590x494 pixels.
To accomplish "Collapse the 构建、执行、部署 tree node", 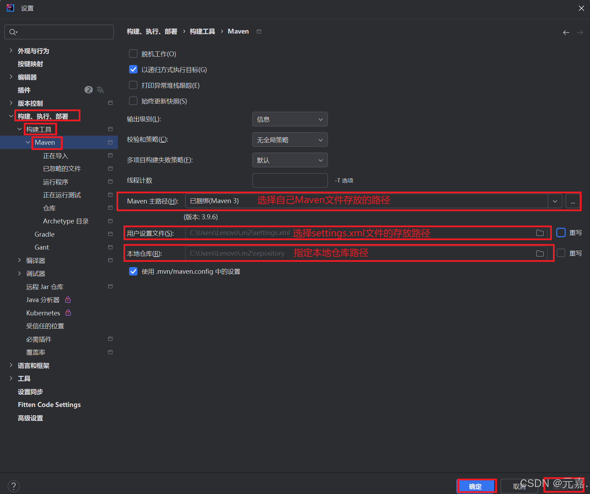I will click(11, 116).
